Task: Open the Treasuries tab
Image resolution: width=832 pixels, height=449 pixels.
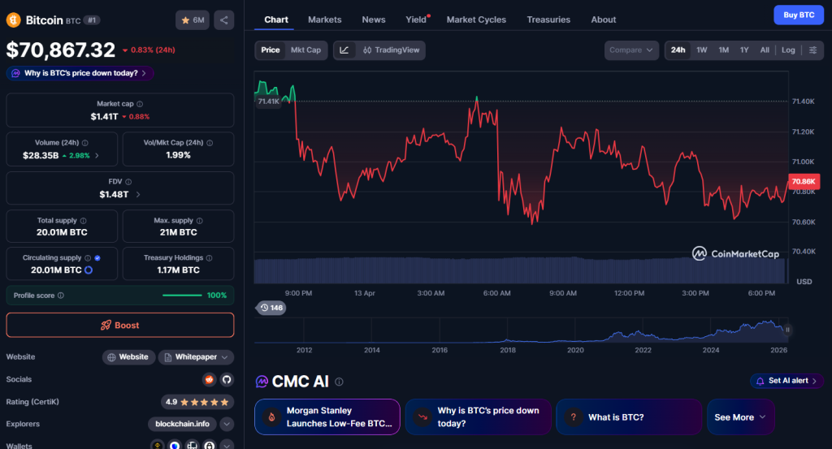Action: [x=548, y=19]
